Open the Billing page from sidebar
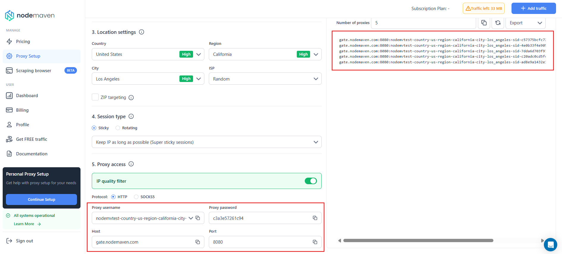The width and height of the screenshot is (562, 254). 22,110
